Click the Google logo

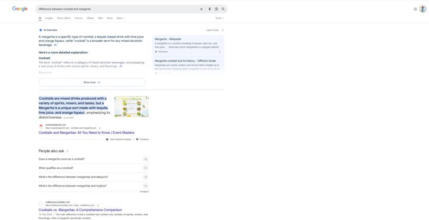point(20,9)
